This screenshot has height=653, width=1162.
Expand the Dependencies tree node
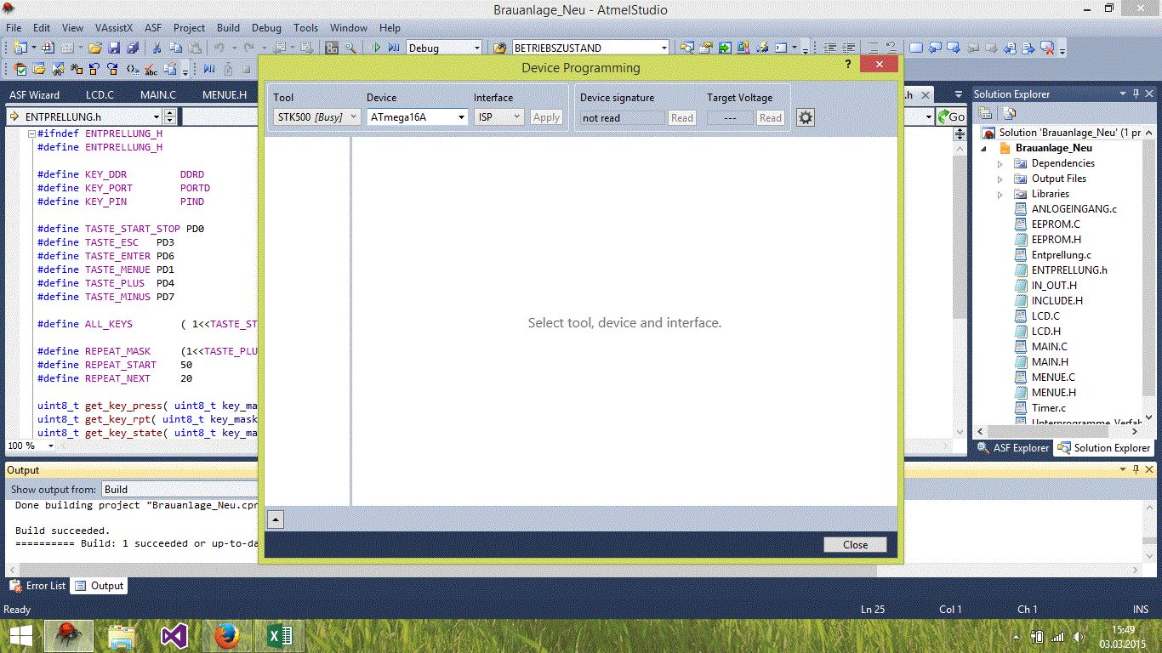(1000, 163)
